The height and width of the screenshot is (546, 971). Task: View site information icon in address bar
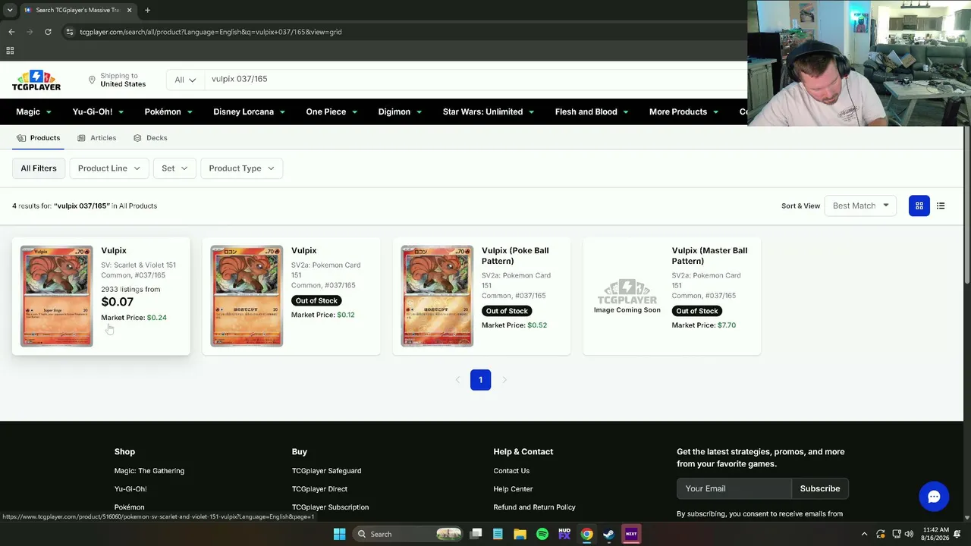[x=69, y=32]
